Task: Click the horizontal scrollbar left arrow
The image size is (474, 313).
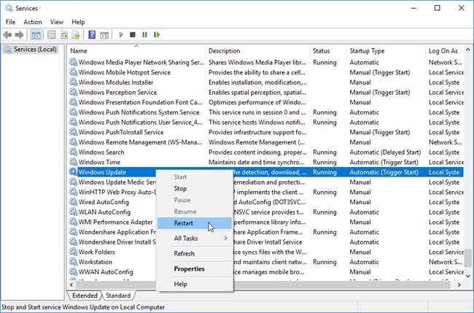Action: [x=71, y=285]
